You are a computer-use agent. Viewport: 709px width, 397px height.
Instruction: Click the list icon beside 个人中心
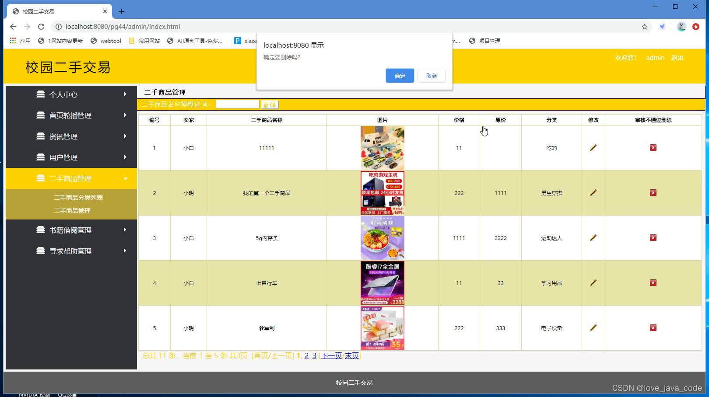[40, 94]
